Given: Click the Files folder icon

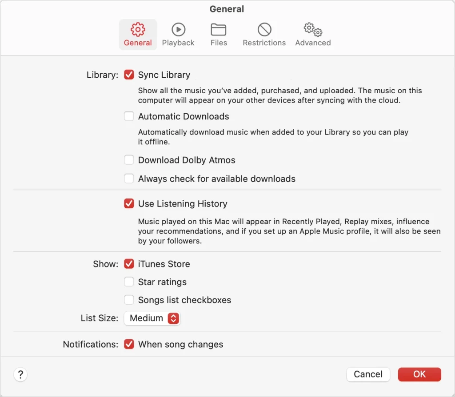Looking at the screenshot, I should [219, 30].
